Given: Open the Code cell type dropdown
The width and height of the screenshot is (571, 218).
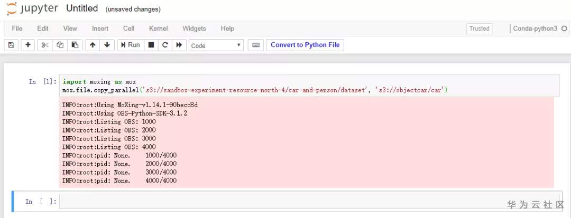Looking at the screenshot, I should [x=216, y=45].
